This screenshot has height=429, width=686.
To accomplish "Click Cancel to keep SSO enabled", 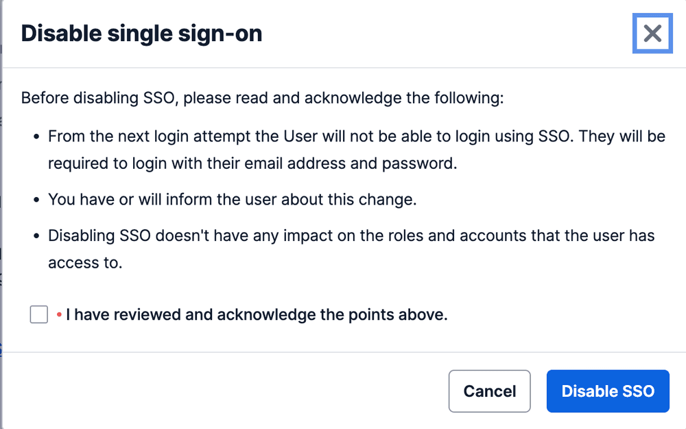I will (x=489, y=391).
